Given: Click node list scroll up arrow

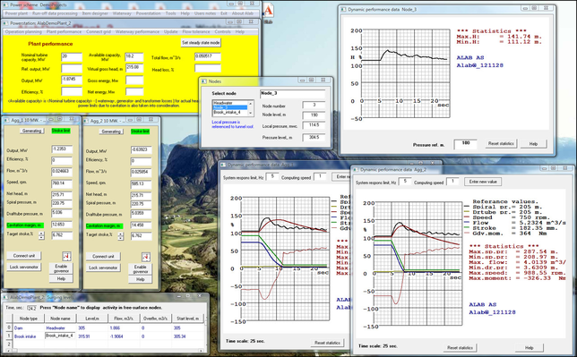Looking at the screenshot, I should click(x=251, y=104).
